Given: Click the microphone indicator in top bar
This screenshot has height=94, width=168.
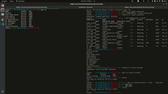Looking at the screenshot, I should [160, 1].
